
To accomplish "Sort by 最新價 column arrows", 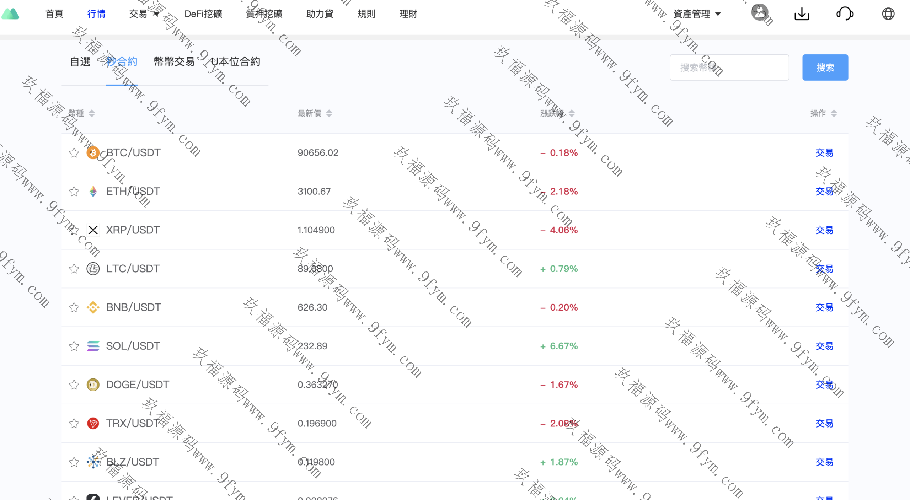I will pyautogui.click(x=329, y=113).
